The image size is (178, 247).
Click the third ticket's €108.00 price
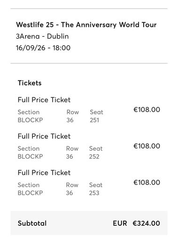coord(147,183)
